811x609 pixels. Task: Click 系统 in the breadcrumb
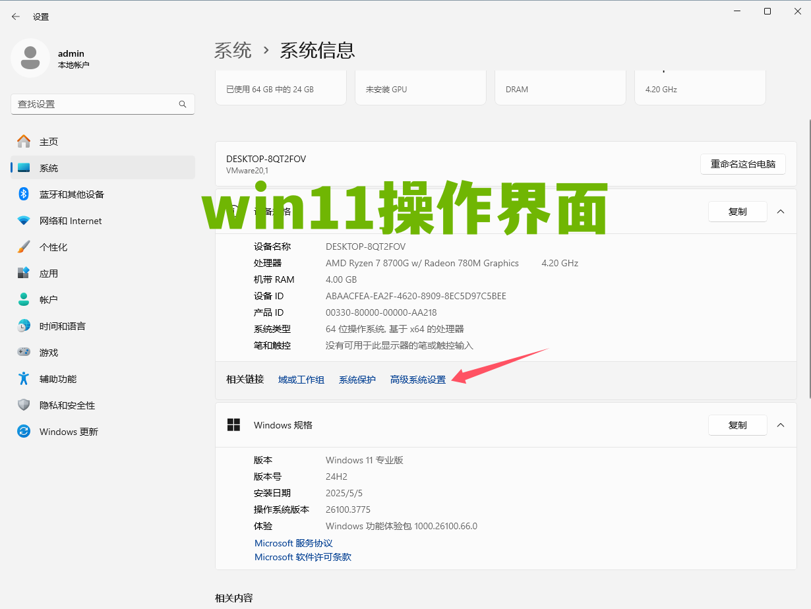233,50
